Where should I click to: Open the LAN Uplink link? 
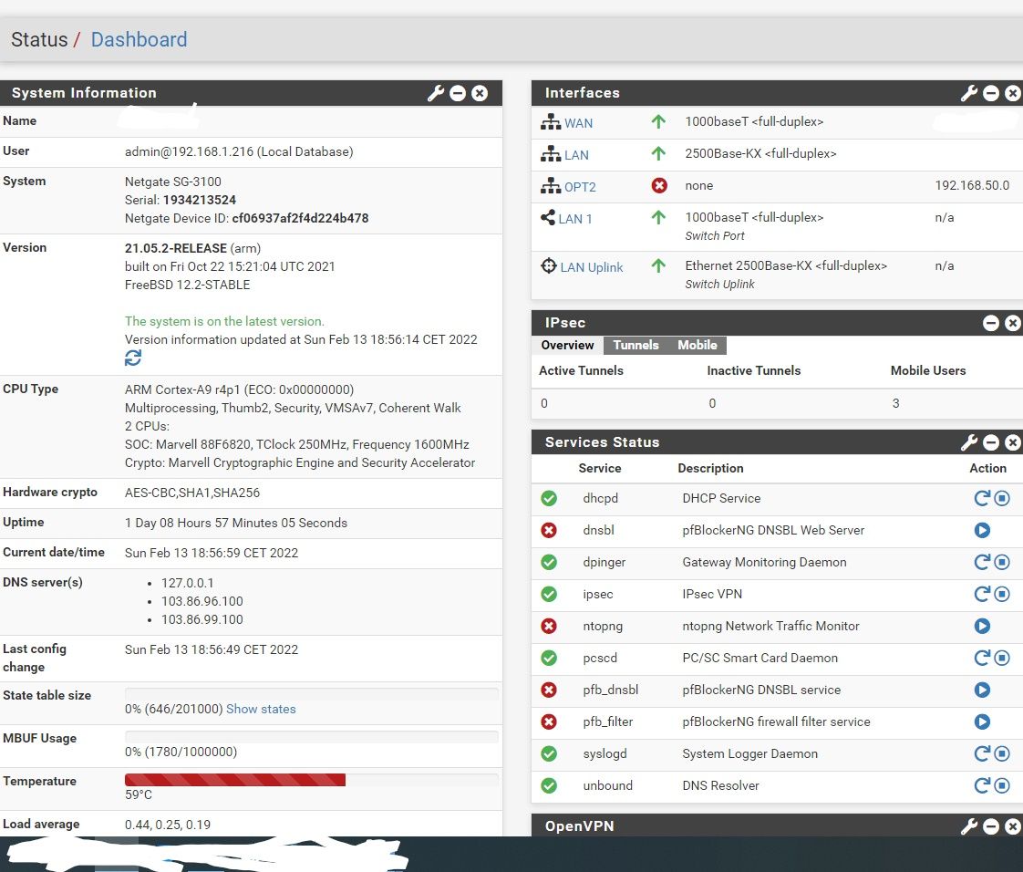click(591, 267)
